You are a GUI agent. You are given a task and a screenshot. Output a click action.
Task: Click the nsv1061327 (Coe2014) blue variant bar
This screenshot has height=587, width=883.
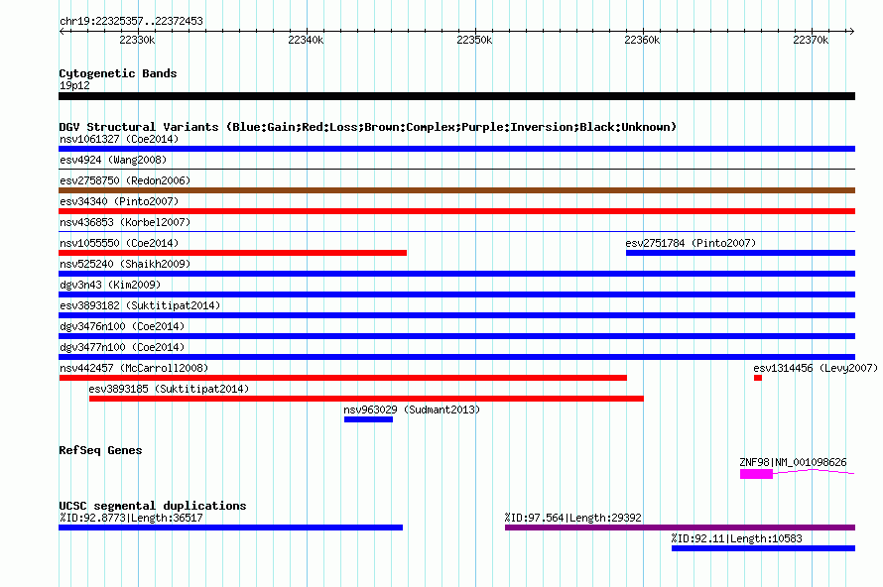(456, 149)
